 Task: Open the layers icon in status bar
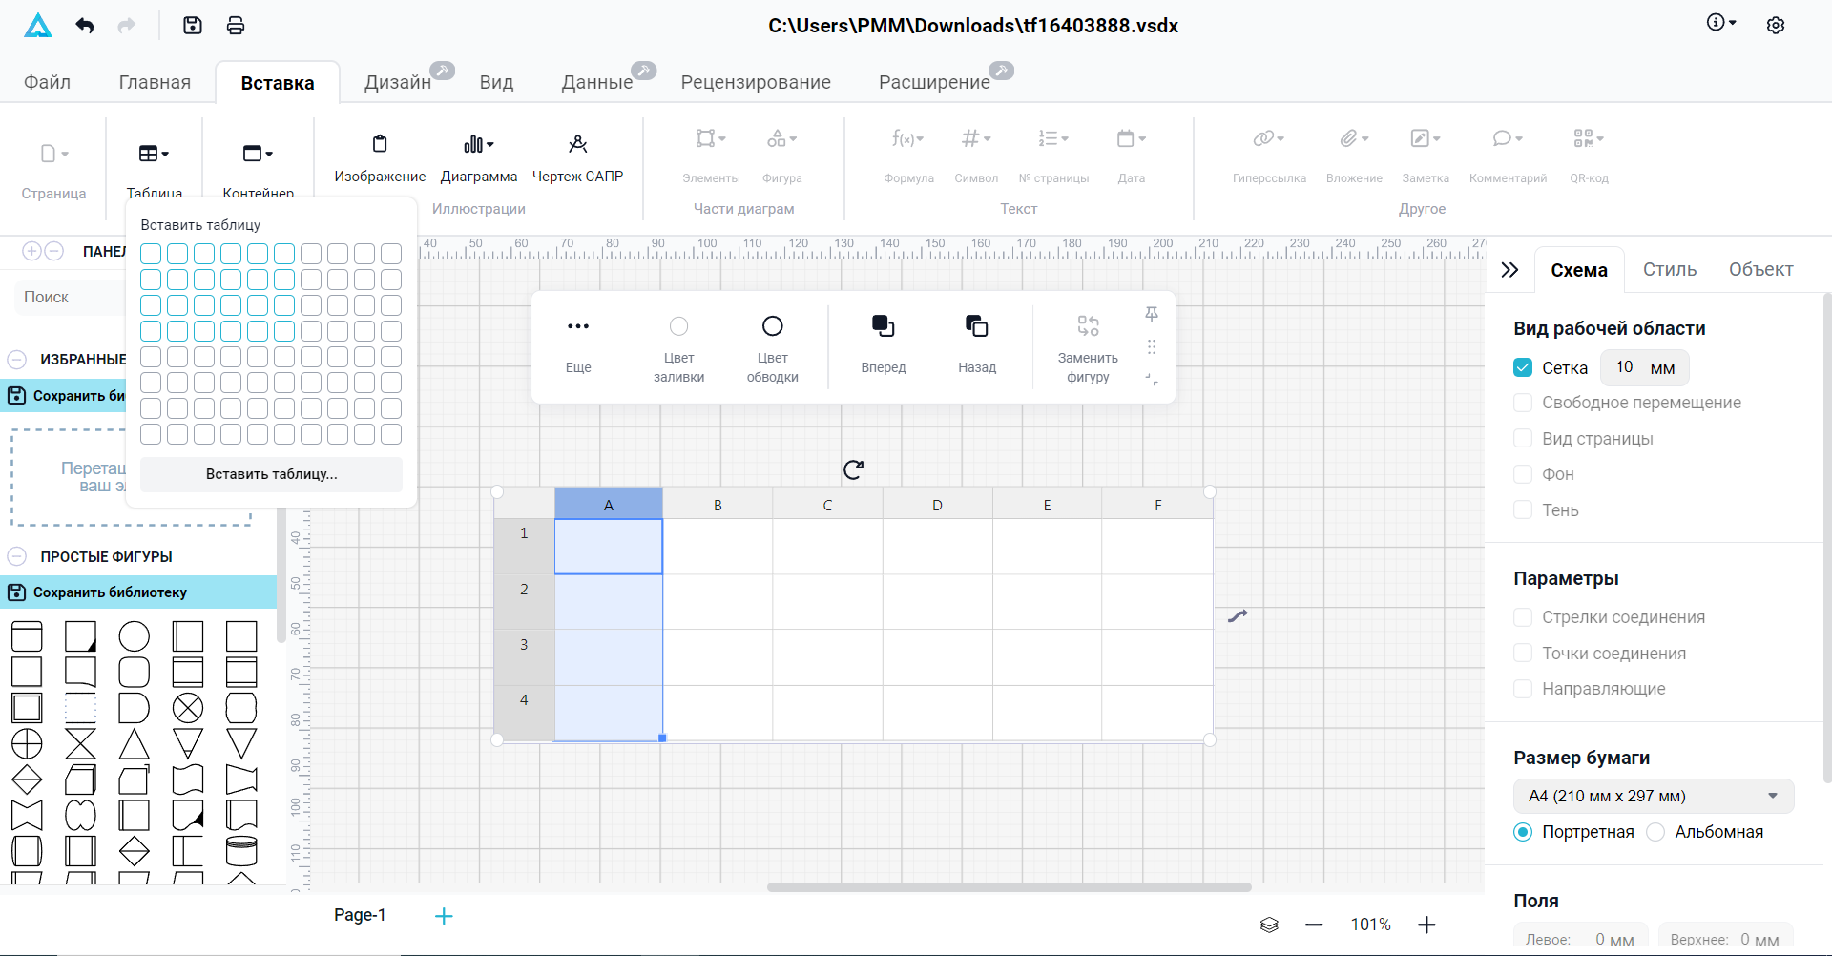(1270, 925)
